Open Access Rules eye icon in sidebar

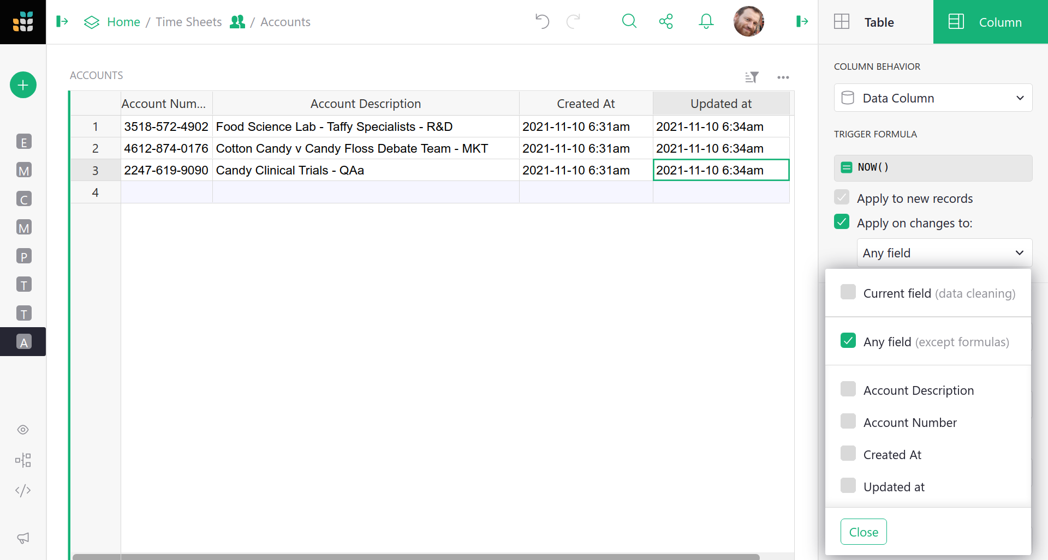(23, 430)
